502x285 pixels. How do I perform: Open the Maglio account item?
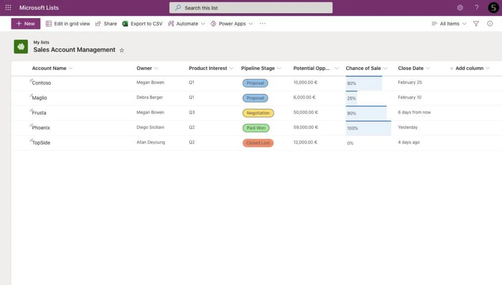click(x=39, y=98)
